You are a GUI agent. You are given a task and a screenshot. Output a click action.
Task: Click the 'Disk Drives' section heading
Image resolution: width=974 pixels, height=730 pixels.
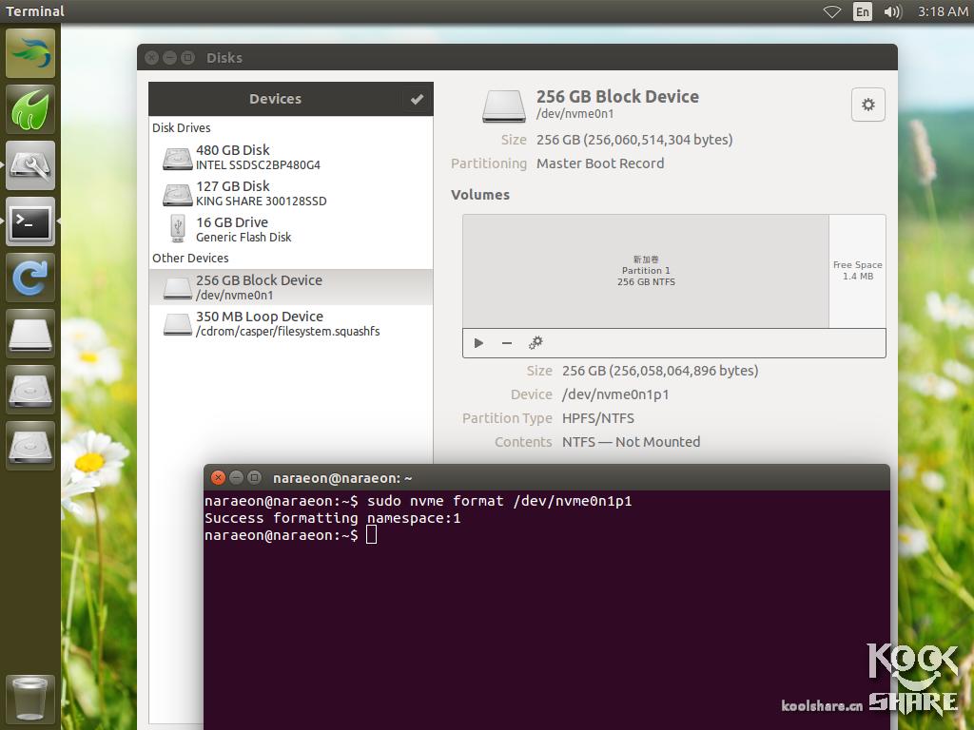[182, 128]
